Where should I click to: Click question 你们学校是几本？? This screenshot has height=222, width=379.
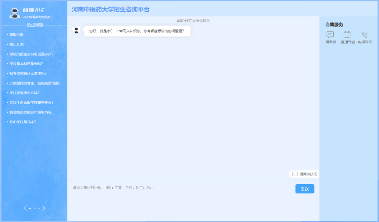(22, 122)
